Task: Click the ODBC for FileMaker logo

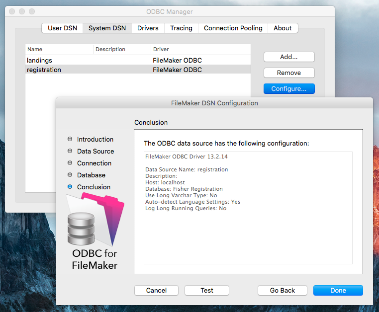Action: tap(95, 232)
